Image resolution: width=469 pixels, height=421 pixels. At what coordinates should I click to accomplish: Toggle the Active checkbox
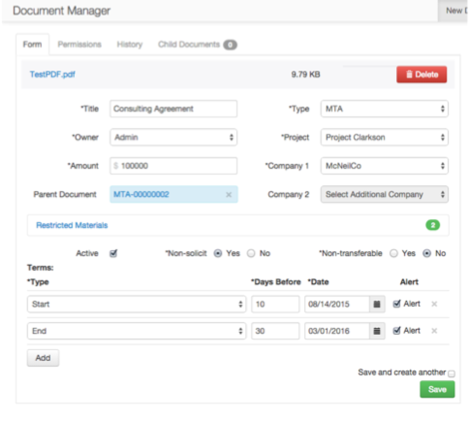click(x=113, y=253)
